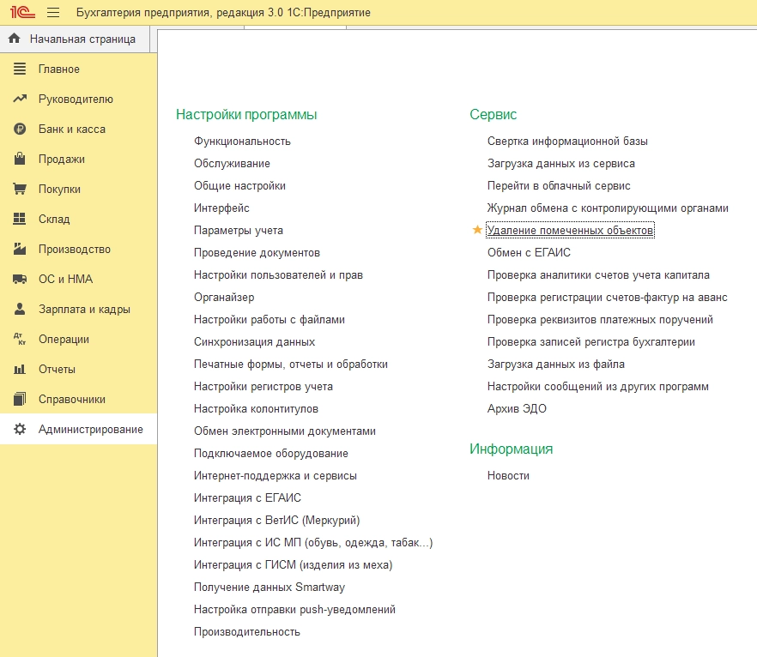
Task: Click the Покупки cart icon
Action: [20, 189]
